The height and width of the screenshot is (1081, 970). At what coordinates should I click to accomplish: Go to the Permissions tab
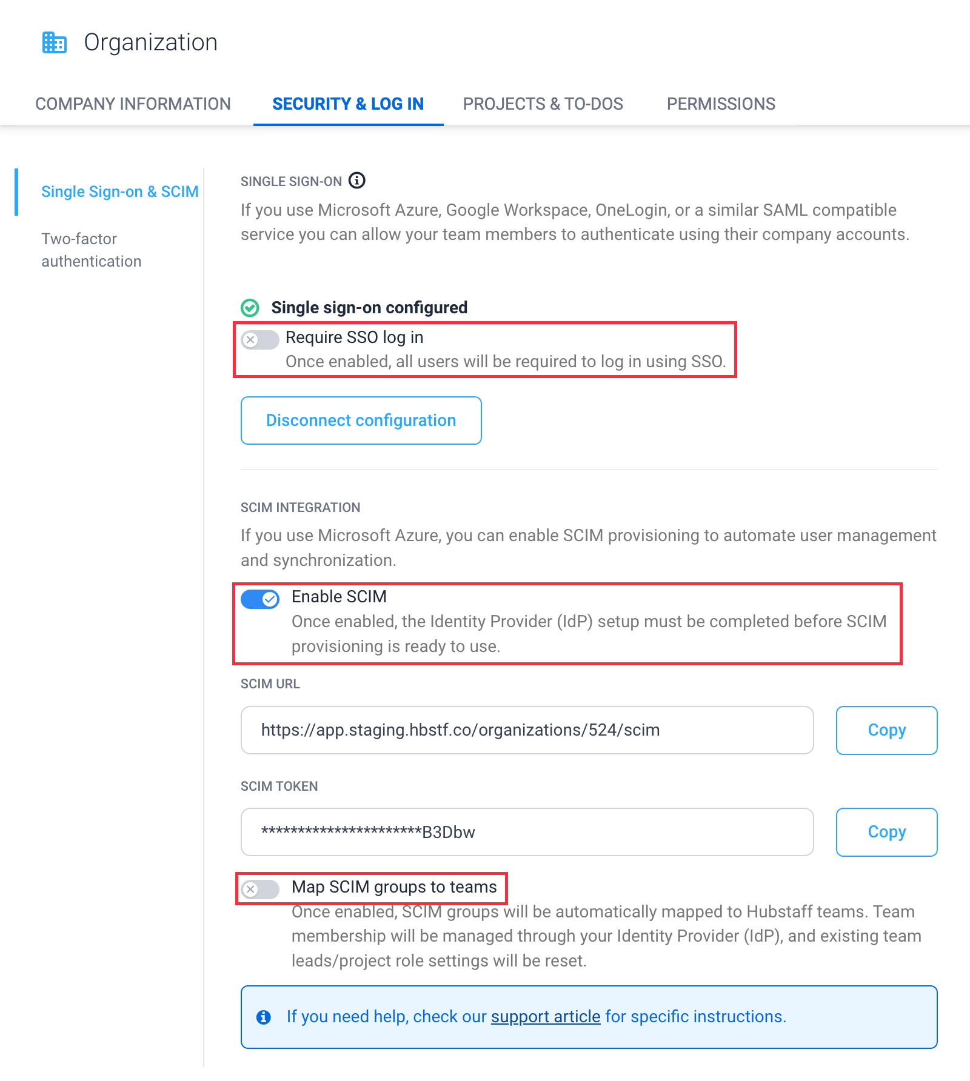pyautogui.click(x=721, y=104)
